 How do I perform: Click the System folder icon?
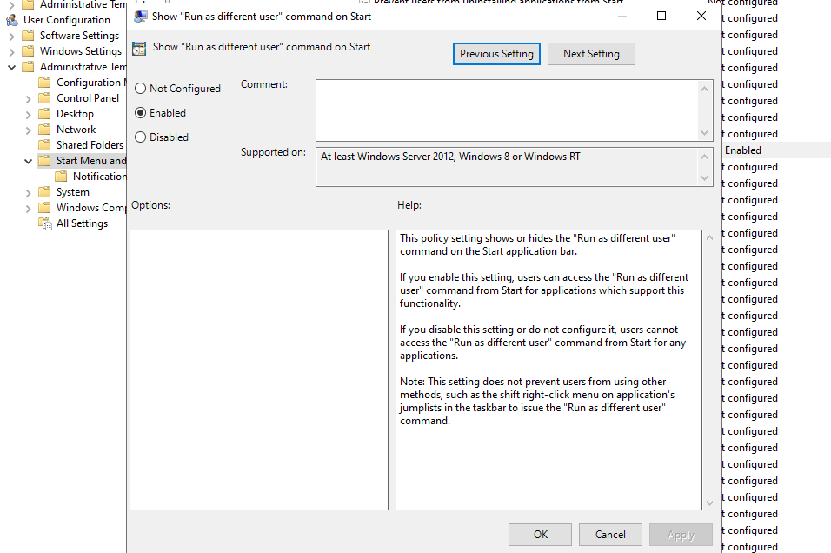point(45,192)
